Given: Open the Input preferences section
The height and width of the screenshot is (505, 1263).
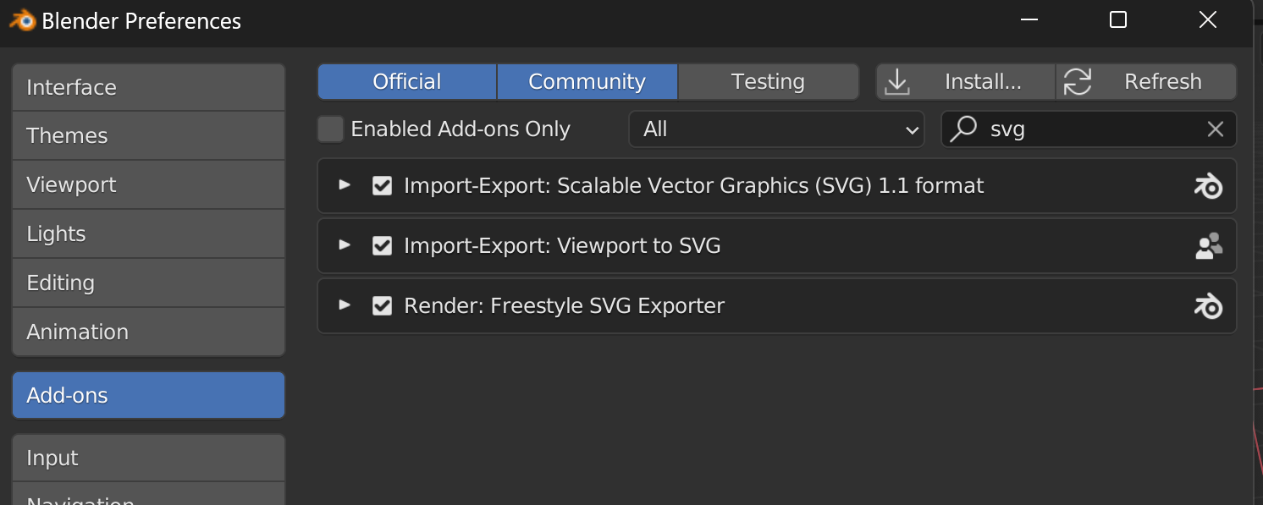Looking at the screenshot, I should 148,458.
